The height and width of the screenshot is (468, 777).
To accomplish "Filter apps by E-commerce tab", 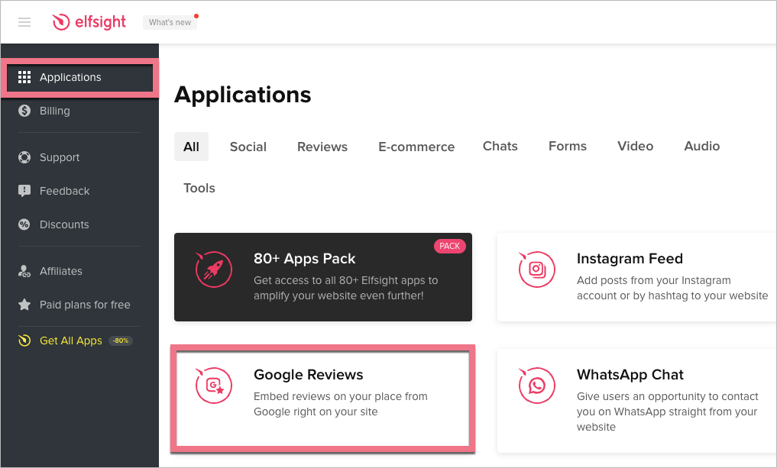I will (x=416, y=147).
